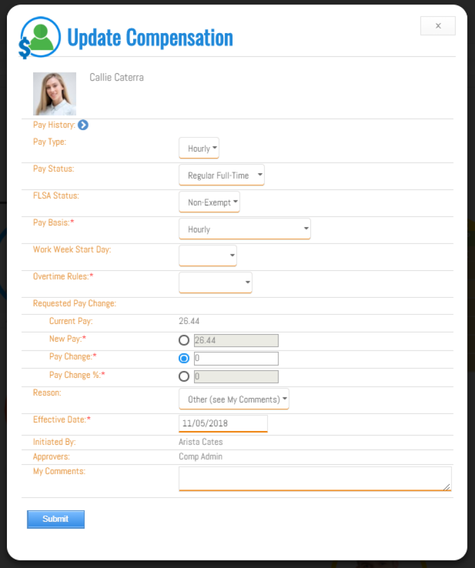Click the Effective Date field
Image resolution: width=475 pixels, height=568 pixels.
(223, 424)
